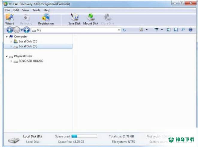The height and width of the screenshot is (147, 198).
Task: Open the Edit menu
Action: [x=16, y=10]
